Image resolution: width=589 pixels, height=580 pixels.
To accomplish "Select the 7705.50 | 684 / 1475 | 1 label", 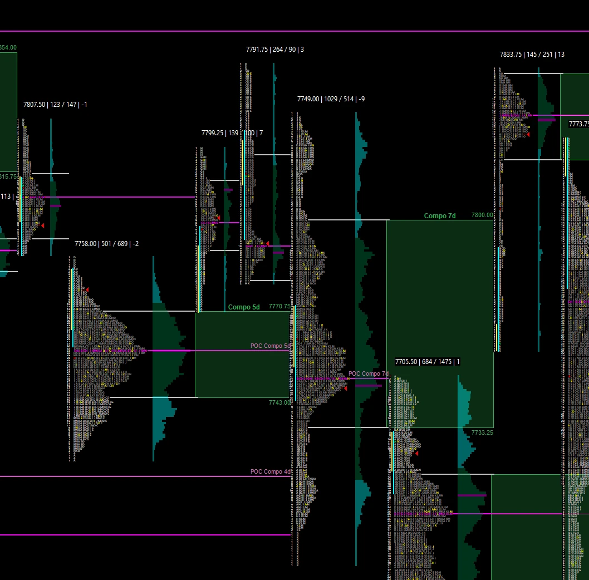I will coord(428,362).
